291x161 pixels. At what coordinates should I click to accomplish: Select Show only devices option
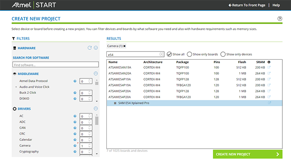coord(223,54)
